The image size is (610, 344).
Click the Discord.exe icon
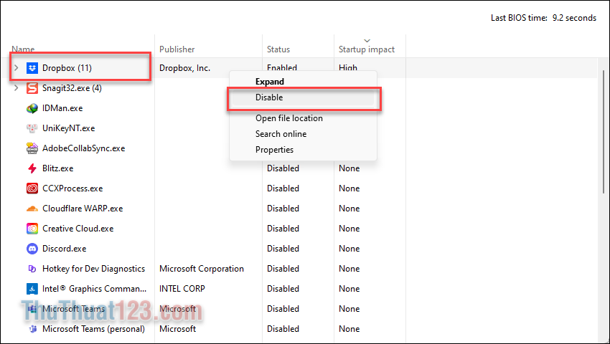point(32,249)
